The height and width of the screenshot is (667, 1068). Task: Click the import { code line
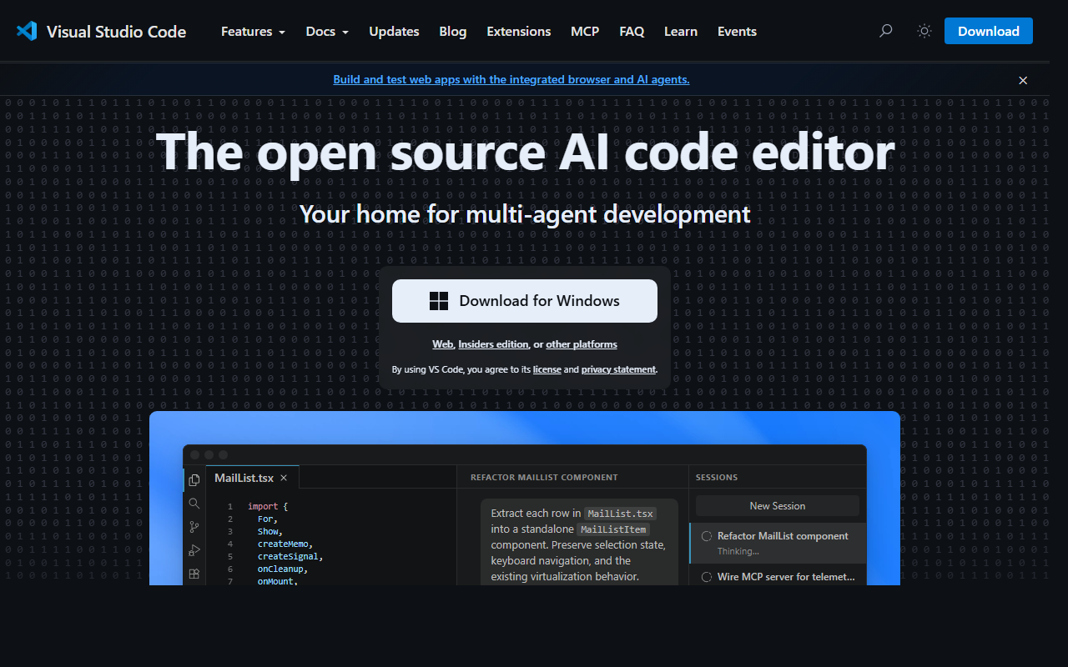[268, 506]
